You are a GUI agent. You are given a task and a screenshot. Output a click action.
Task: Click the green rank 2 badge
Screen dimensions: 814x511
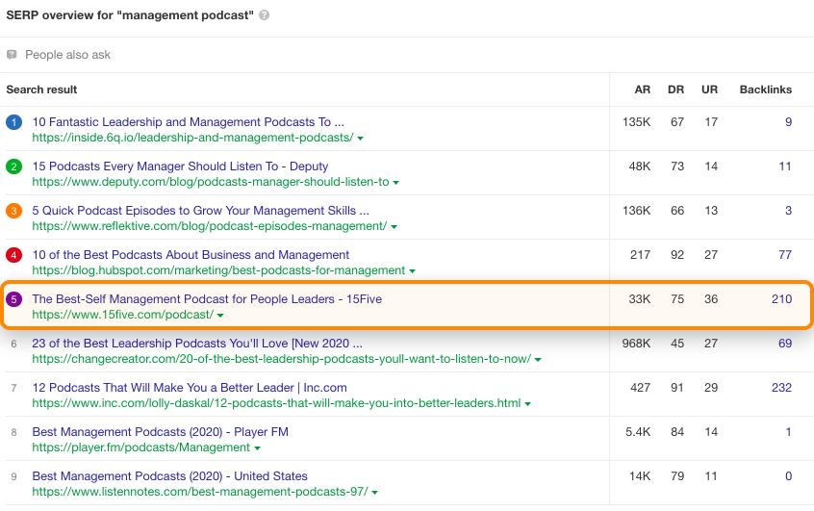[13, 166]
